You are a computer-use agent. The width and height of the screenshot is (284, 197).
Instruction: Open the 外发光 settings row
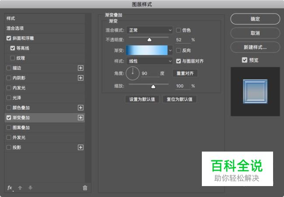[x=45, y=138]
